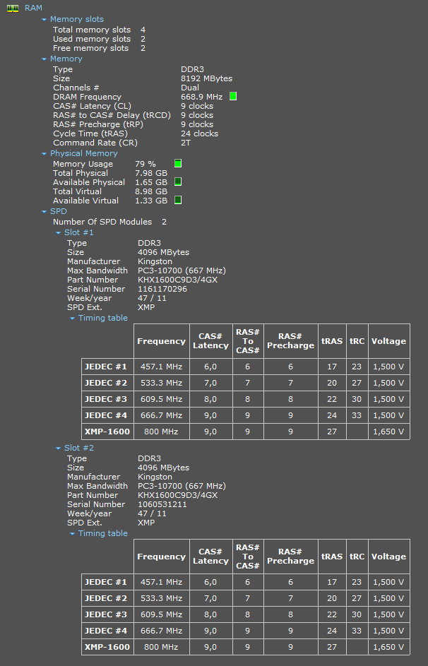The image size is (428, 666).
Task: Click Slot #1 serial number 1161170296
Action: pos(162,289)
